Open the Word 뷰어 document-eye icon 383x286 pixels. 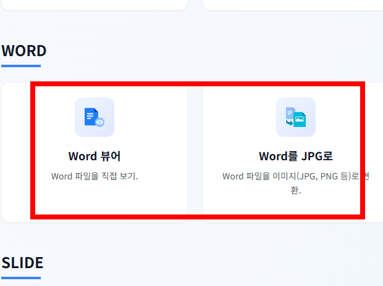(95, 117)
